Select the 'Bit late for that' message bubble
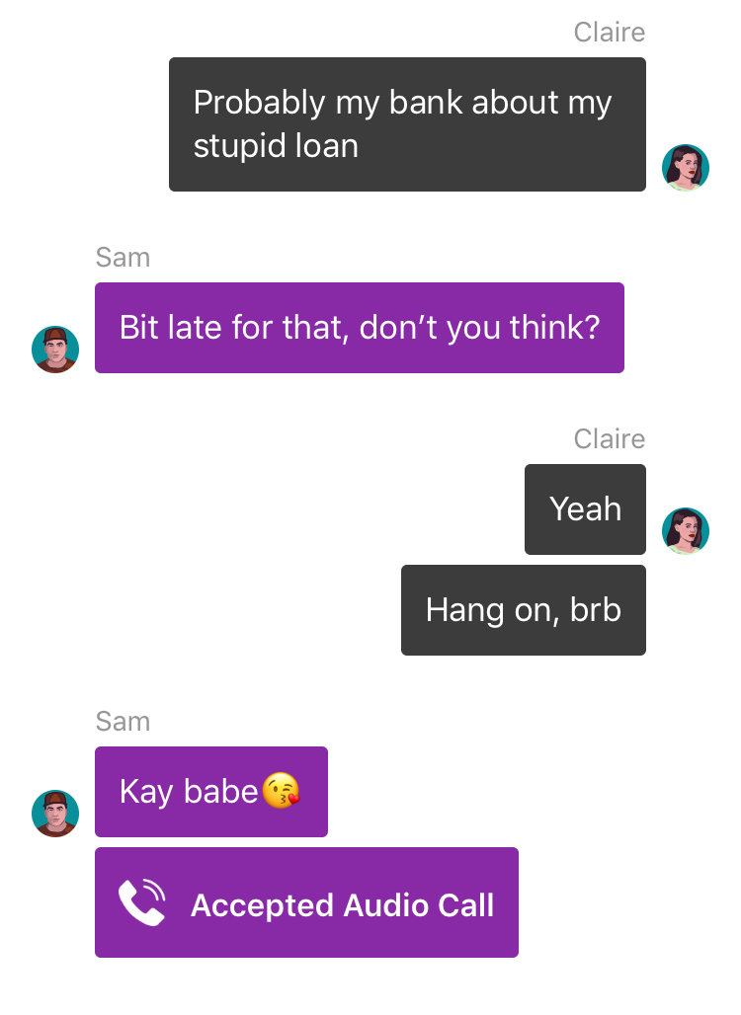741x1015 pixels. (x=360, y=328)
